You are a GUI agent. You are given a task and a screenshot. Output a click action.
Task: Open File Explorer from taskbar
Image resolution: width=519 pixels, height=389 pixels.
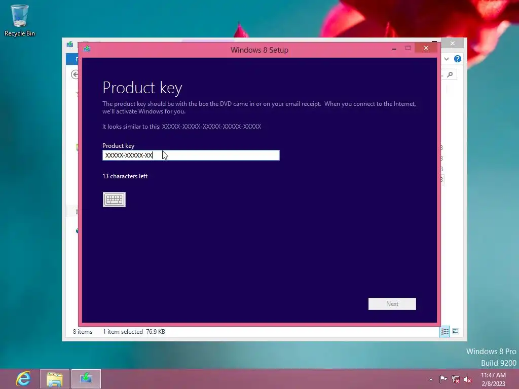click(55, 379)
